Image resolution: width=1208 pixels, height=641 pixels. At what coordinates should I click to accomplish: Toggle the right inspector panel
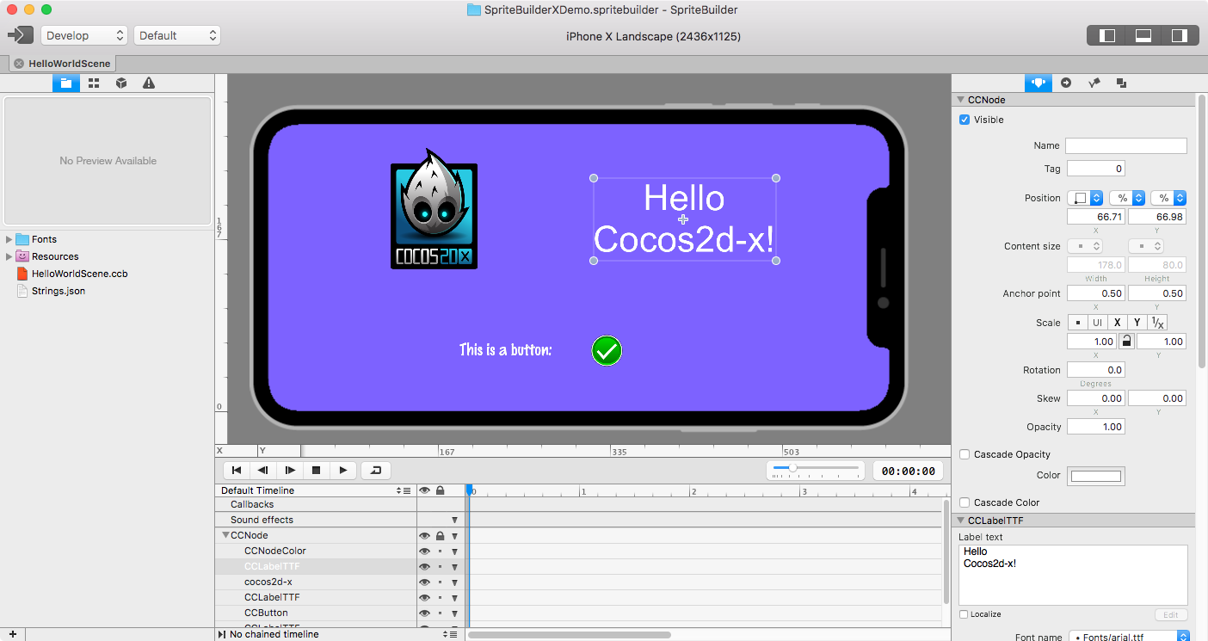[1180, 35]
